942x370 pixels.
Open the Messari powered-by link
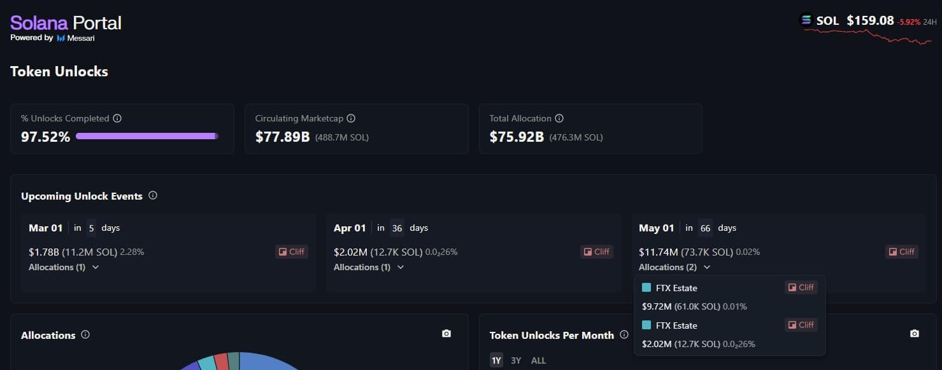75,38
